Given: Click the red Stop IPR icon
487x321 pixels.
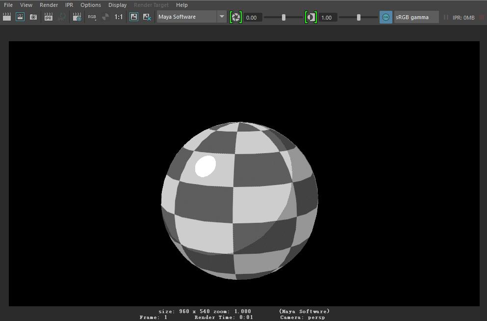Looking at the screenshot, I should point(482,17).
